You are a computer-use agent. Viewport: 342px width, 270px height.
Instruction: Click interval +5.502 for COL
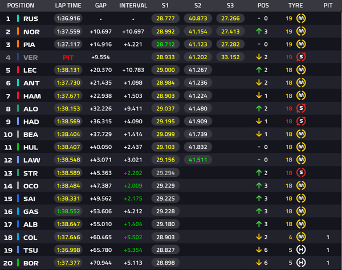(133, 237)
